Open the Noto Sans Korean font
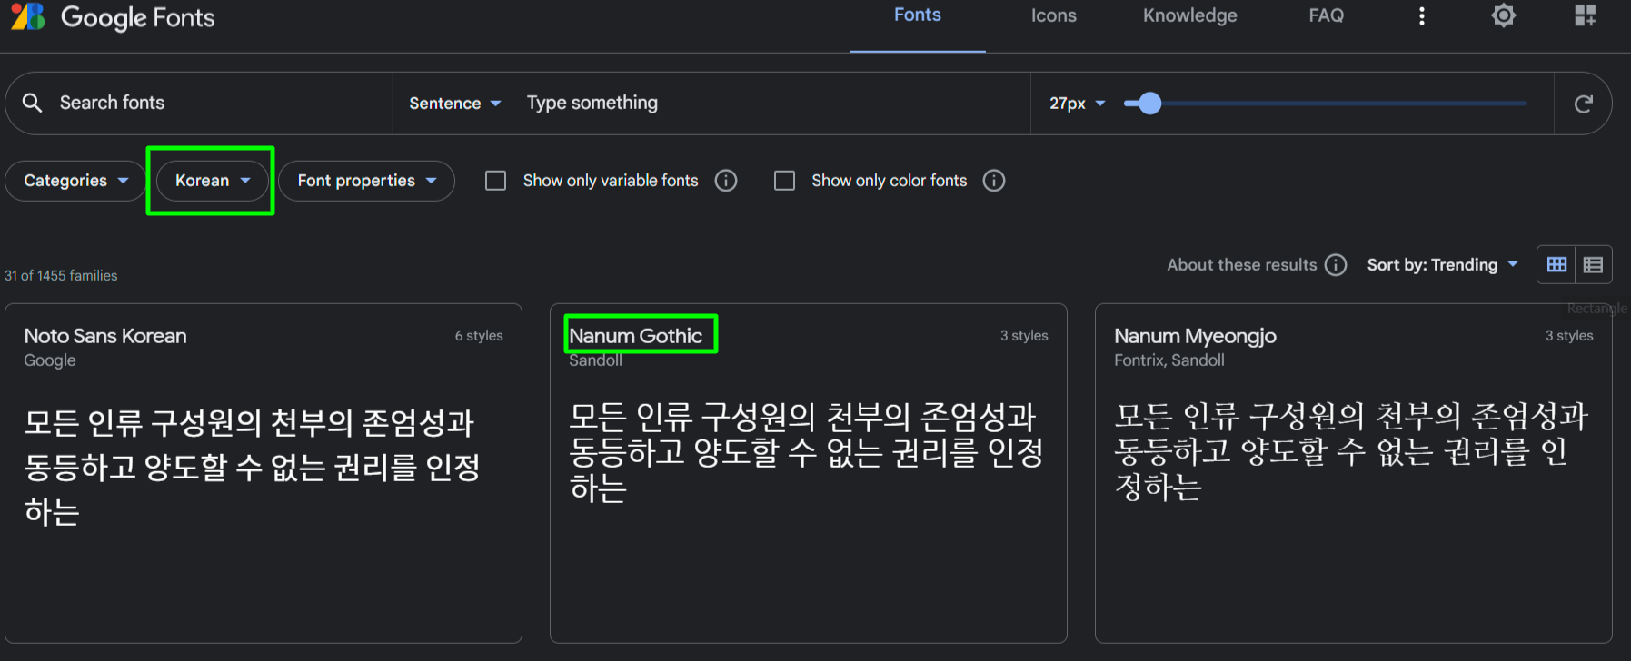Image resolution: width=1631 pixels, height=661 pixels. click(x=105, y=336)
